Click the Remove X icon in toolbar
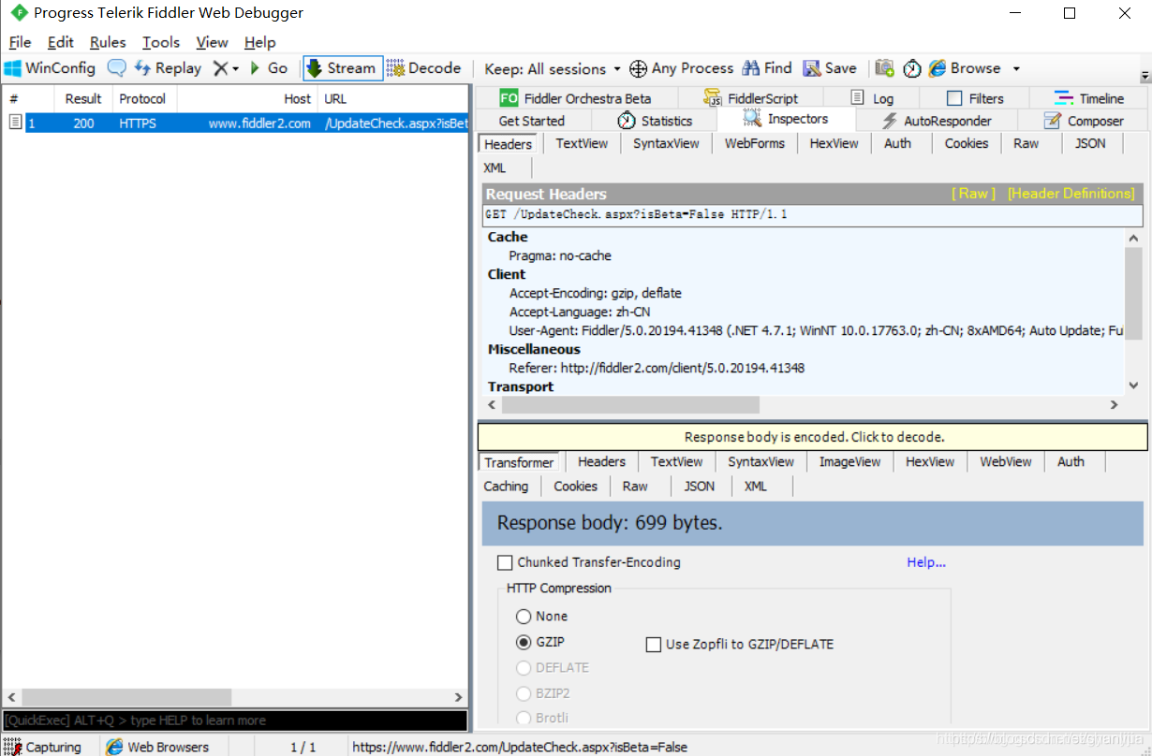Screen dimensions: 1152x756 [220, 68]
